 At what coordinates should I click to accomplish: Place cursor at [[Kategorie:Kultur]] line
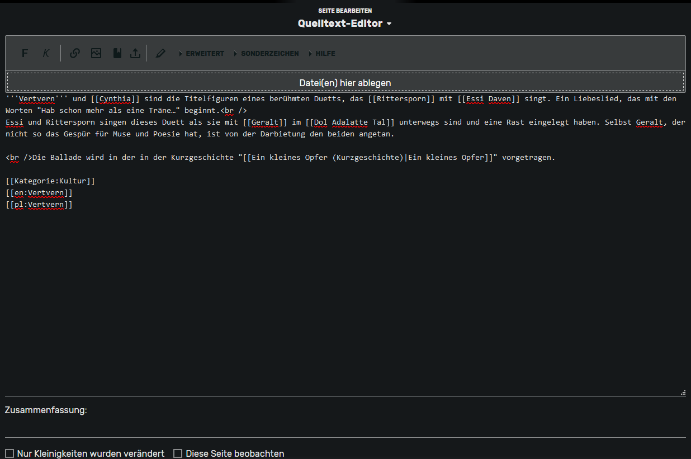(x=50, y=181)
